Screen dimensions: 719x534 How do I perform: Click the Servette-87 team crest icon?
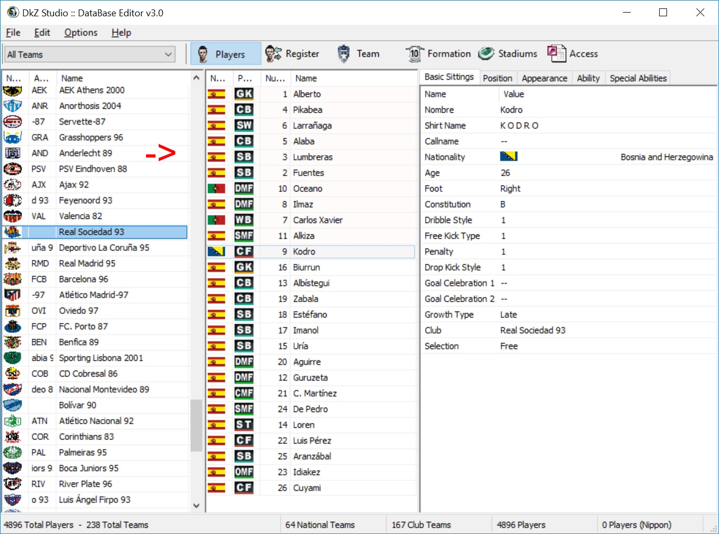pos(13,122)
